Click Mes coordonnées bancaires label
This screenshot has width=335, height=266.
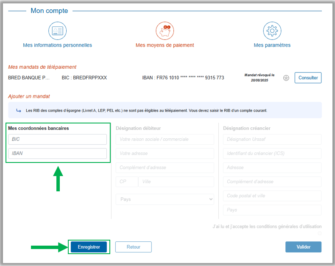[39, 128]
